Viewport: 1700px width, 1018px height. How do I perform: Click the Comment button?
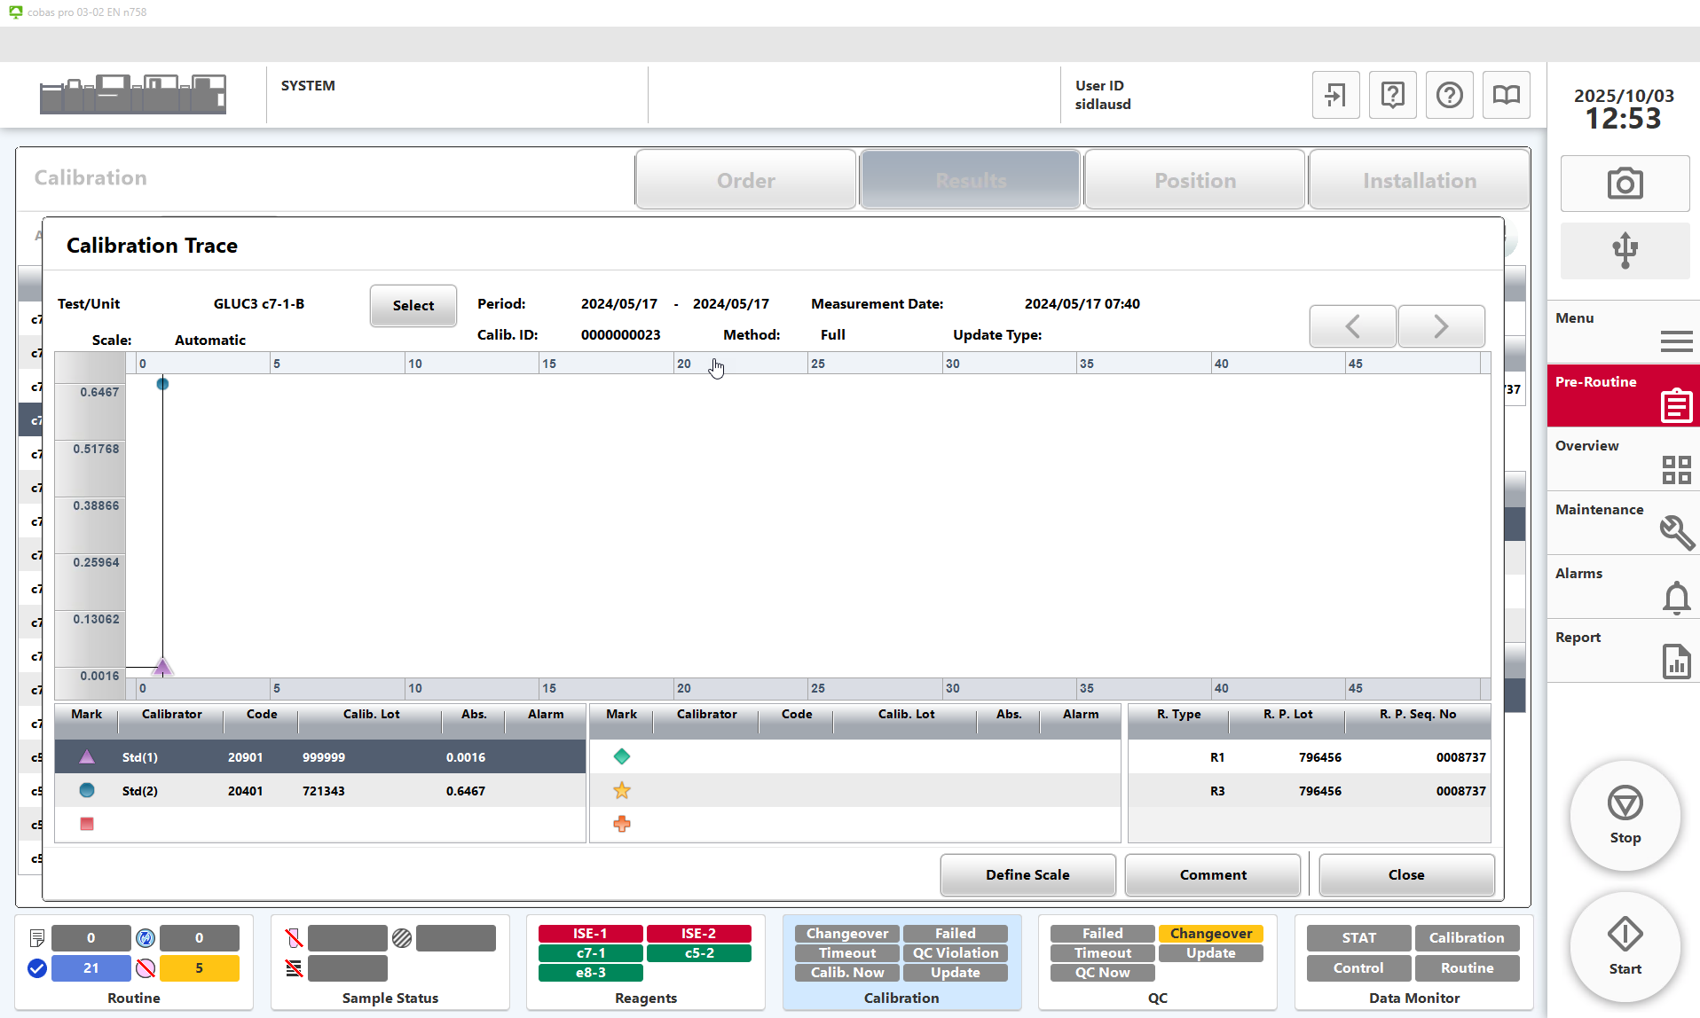tap(1212, 874)
